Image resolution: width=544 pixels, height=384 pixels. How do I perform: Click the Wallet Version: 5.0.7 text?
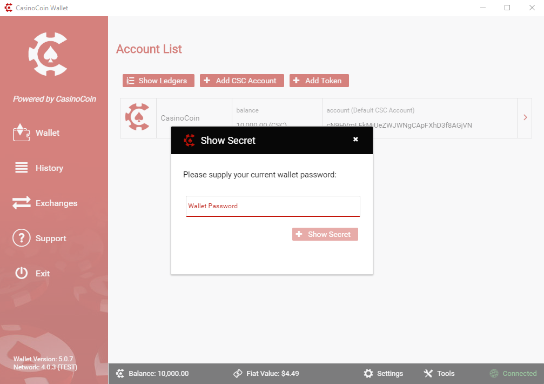tap(43, 359)
